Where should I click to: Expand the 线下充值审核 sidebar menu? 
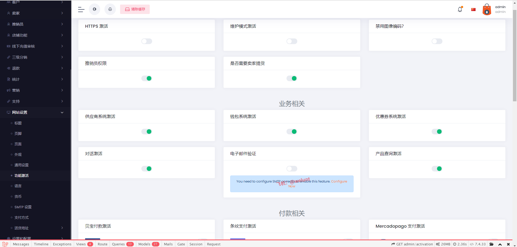click(x=35, y=46)
